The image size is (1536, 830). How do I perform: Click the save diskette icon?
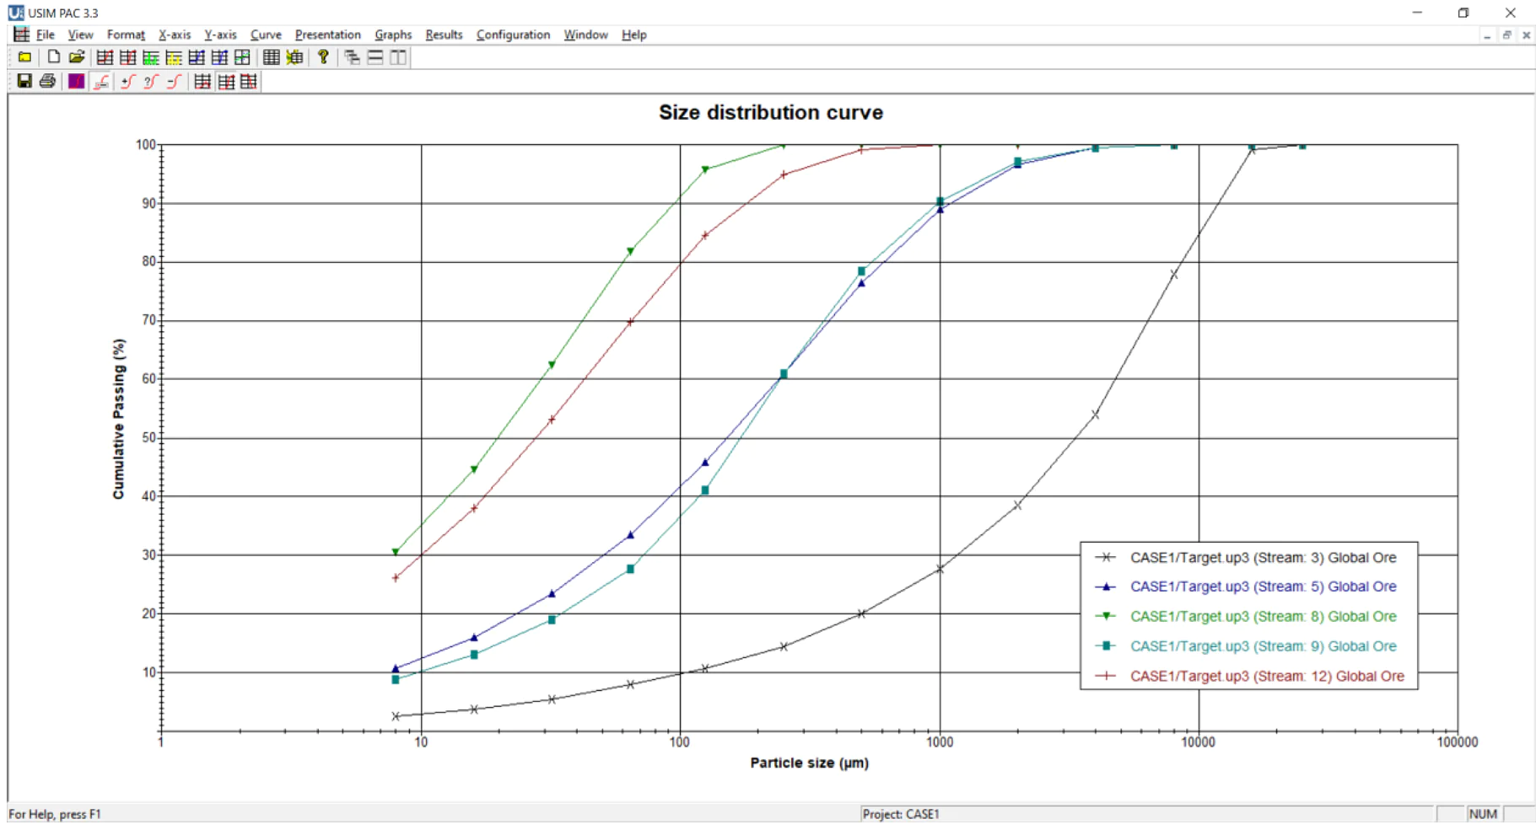tap(24, 81)
